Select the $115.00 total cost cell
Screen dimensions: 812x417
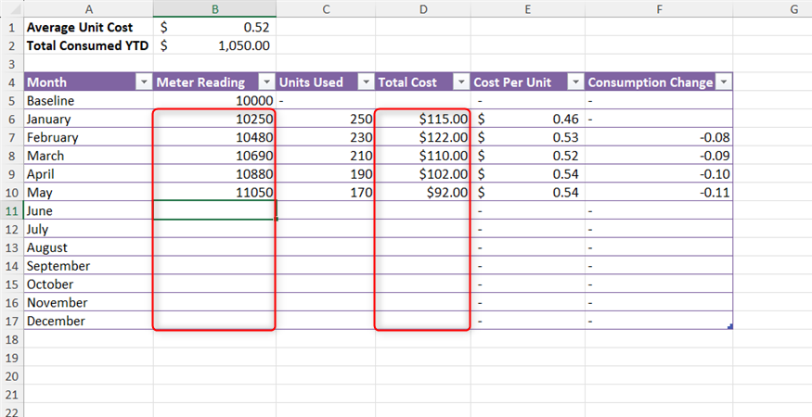pos(423,119)
